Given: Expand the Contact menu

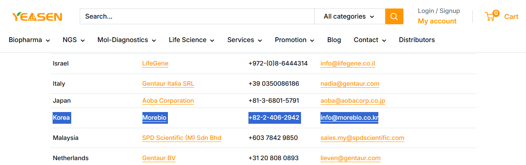Looking at the screenshot, I should click(370, 40).
